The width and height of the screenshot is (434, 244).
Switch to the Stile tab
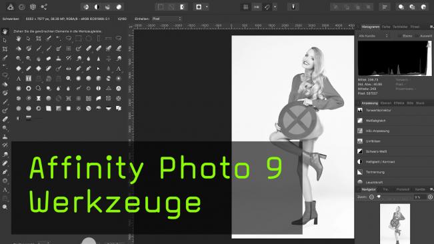pos(410,103)
